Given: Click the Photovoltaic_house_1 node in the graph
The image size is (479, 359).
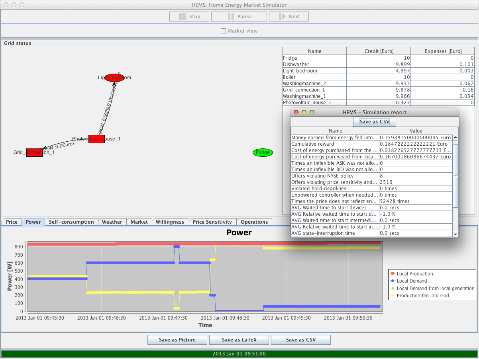Looking at the screenshot, I should pyautogui.click(x=96, y=139).
